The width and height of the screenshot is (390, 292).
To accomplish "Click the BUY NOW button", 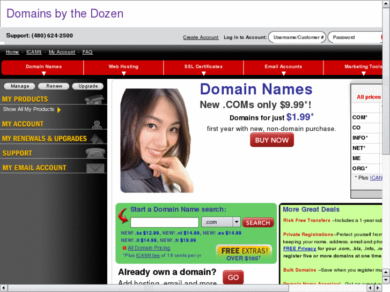I will coord(271,140).
